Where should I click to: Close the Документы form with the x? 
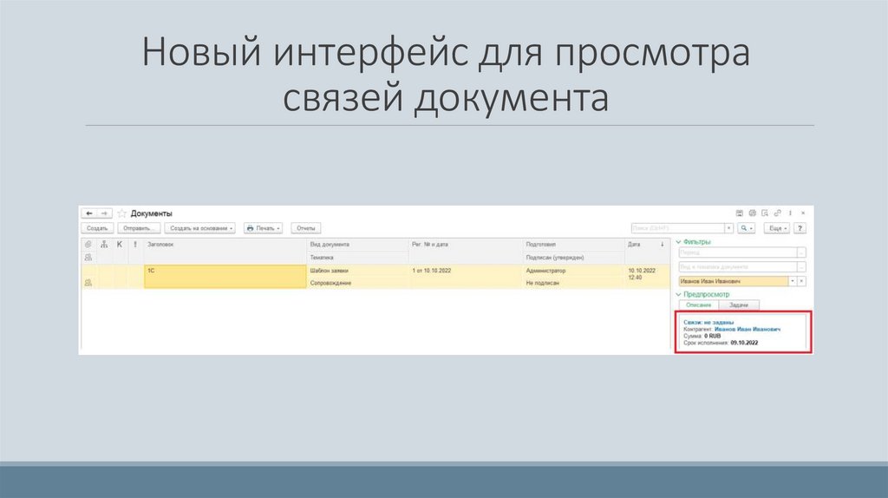(x=803, y=213)
